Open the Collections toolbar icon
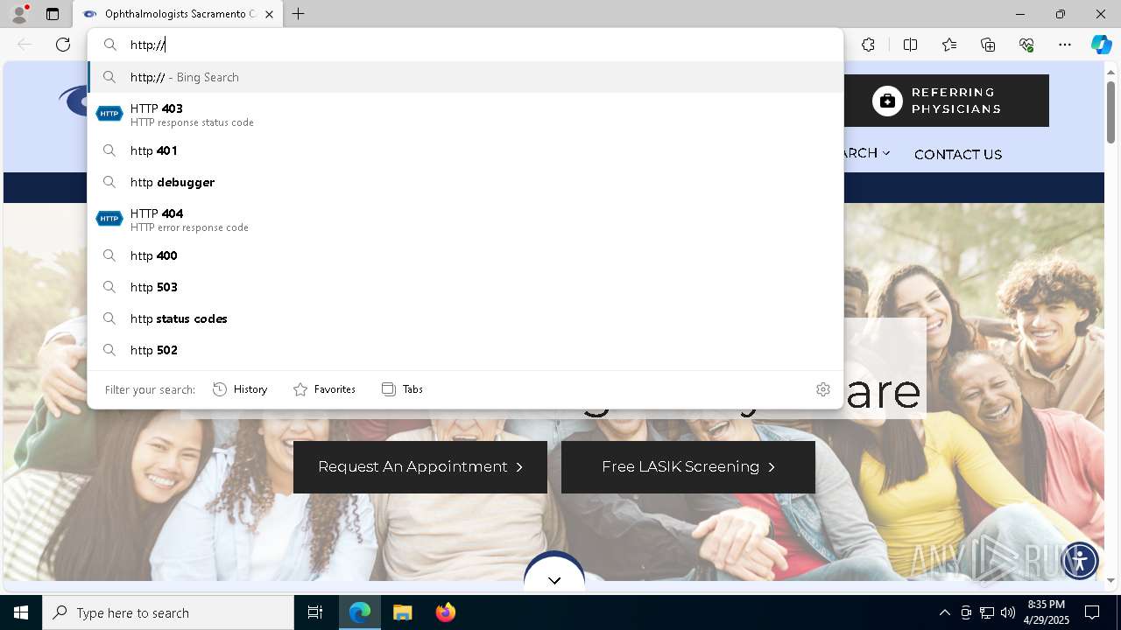This screenshot has width=1121, height=630. pos(988,45)
